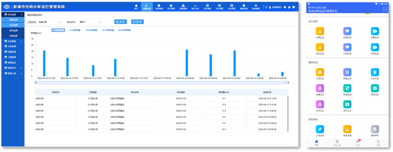
Task: Click the 重置 reset button
Action: tap(137, 22)
